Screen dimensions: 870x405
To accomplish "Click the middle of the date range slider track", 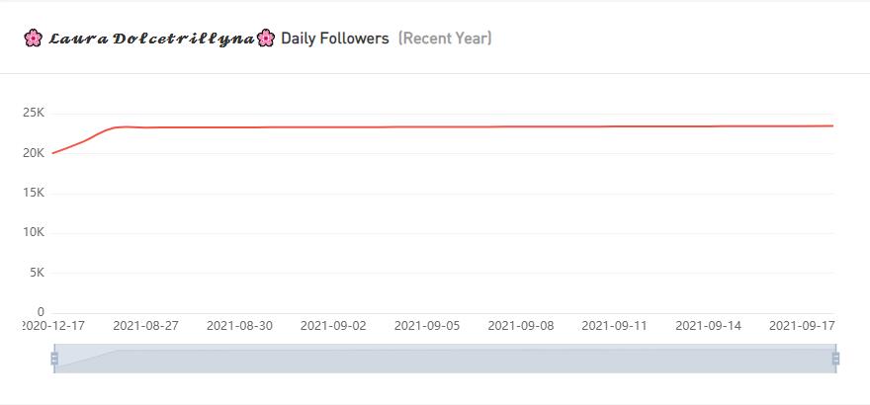I will (x=445, y=360).
